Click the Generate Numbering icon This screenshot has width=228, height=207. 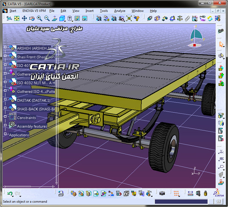pyautogui.click(x=127, y=194)
